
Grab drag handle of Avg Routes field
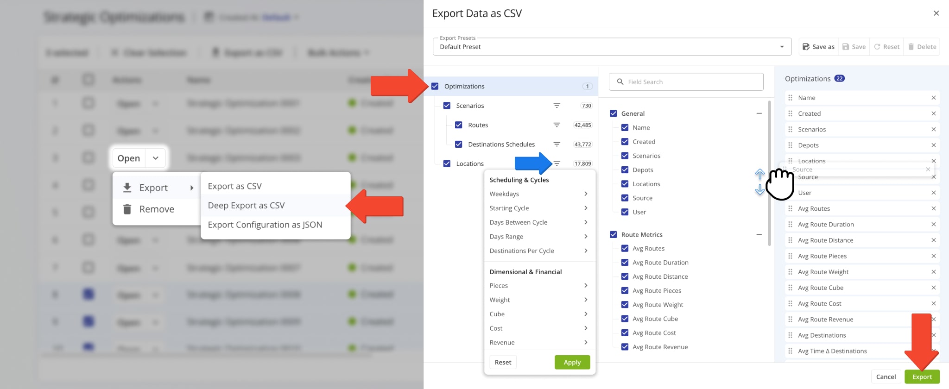pos(790,208)
